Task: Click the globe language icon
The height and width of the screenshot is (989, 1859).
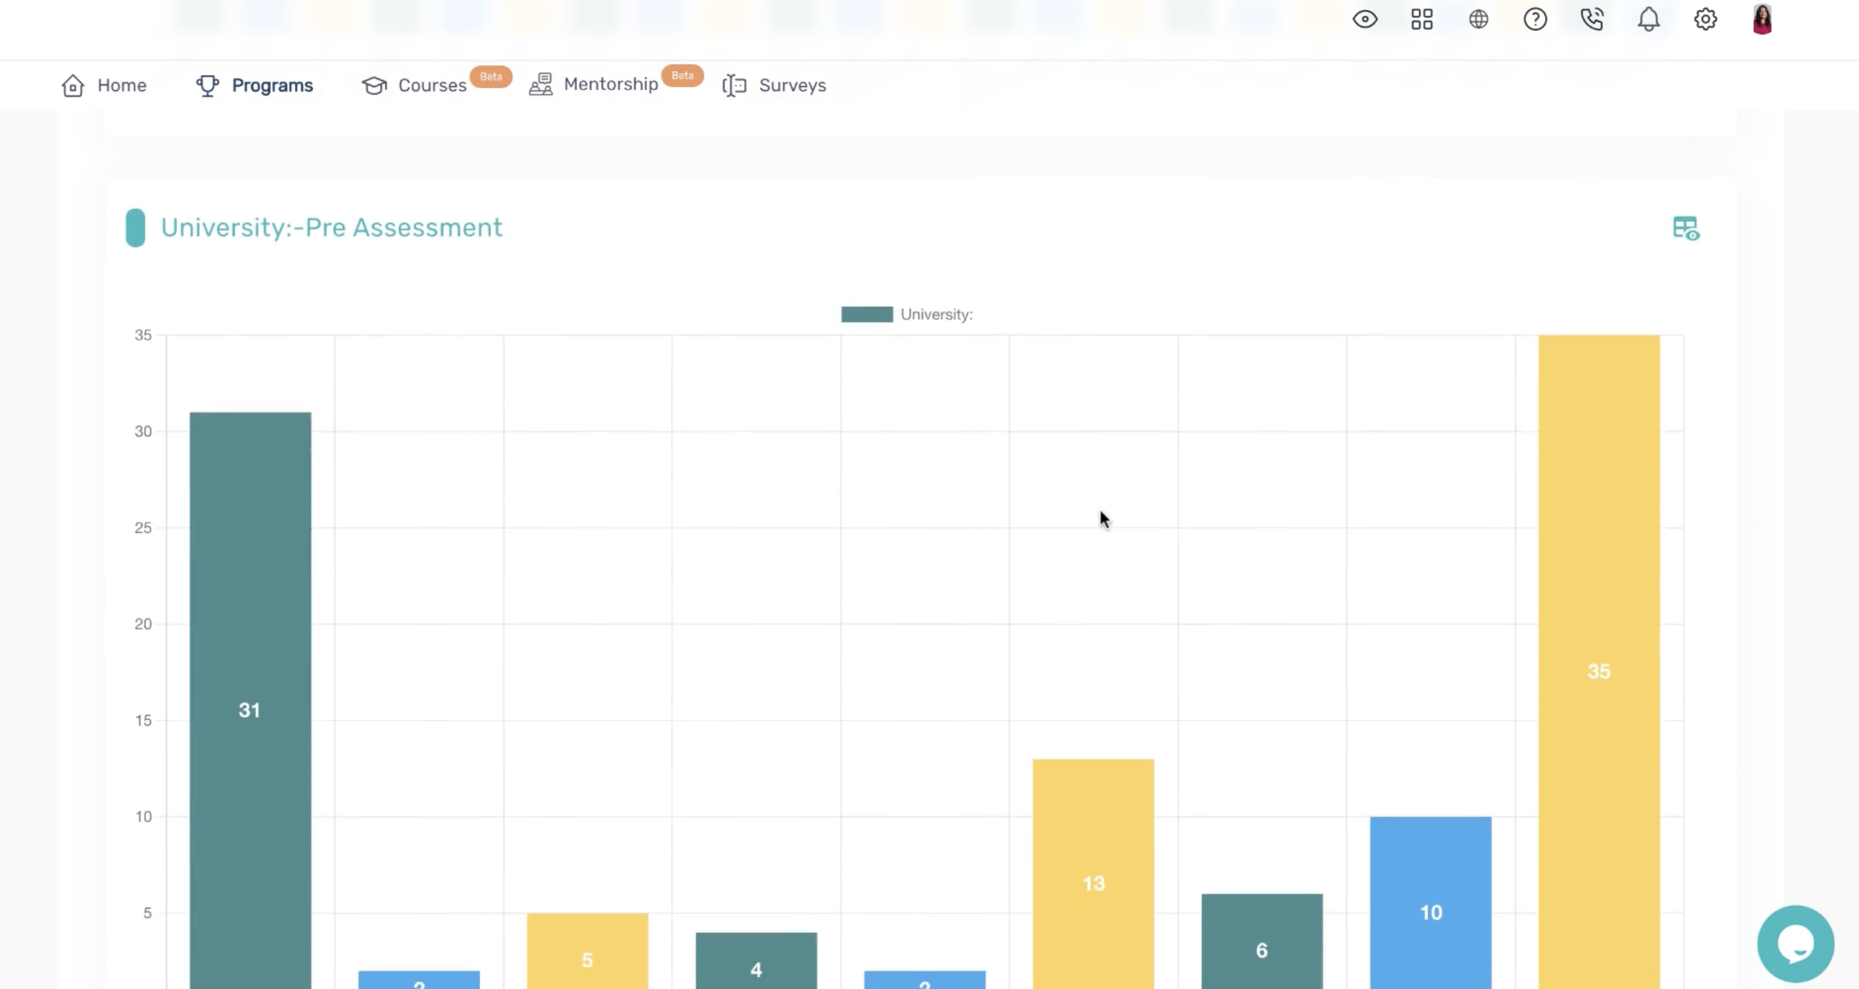Action: click(1478, 20)
